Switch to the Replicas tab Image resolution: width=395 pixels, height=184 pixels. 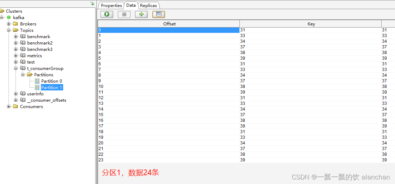[148, 5]
